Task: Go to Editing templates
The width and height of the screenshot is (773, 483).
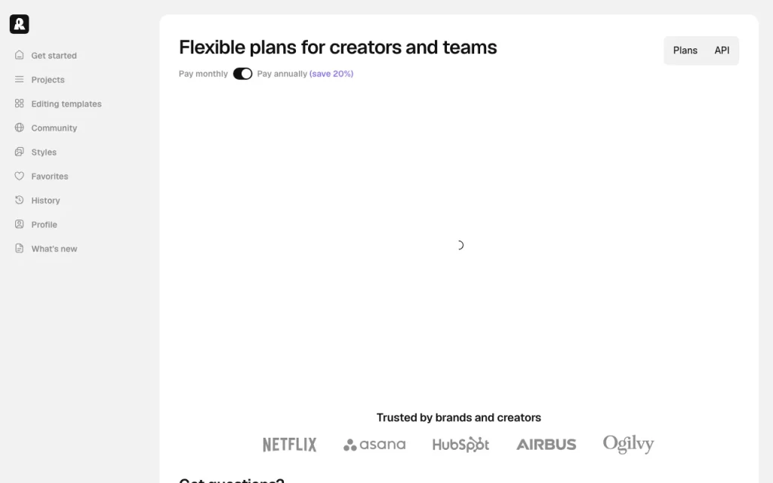Action: (66, 104)
